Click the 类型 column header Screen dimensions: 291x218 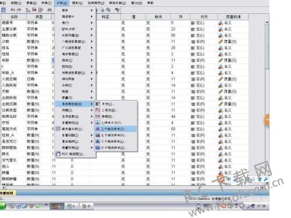39,17
